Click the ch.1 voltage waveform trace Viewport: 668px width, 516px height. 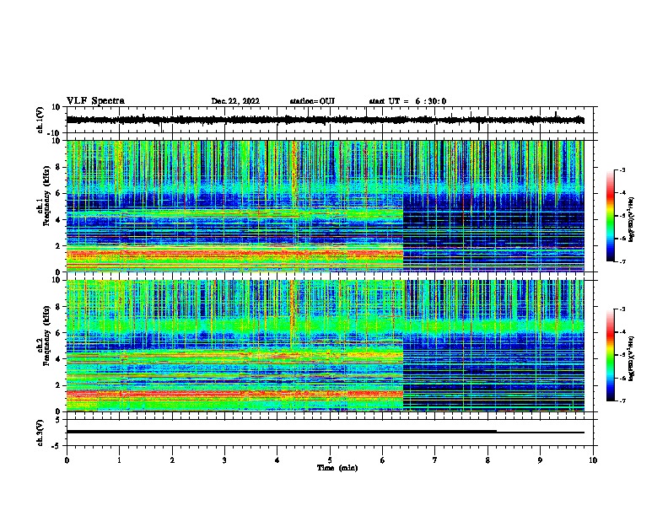[x=325, y=120]
